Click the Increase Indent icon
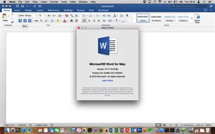The width and height of the screenshot is (215, 134). [109, 15]
